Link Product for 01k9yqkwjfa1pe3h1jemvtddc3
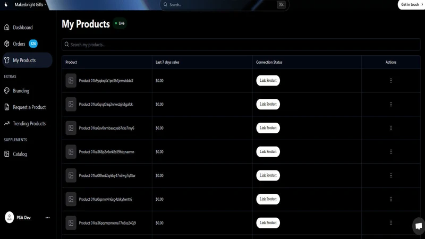Image resolution: width=425 pixels, height=239 pixels. (x=268, y=81)
